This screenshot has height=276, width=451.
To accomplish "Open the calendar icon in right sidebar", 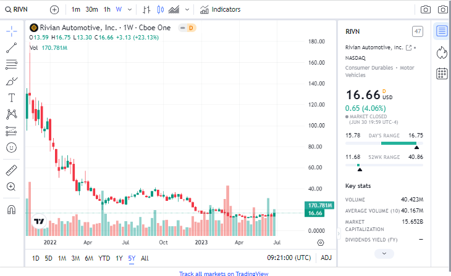I will (x=442, y=74).
